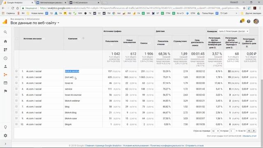The image size is (263, 148).
Task: Open Admin gear settings icon
Action: point(5,135)
